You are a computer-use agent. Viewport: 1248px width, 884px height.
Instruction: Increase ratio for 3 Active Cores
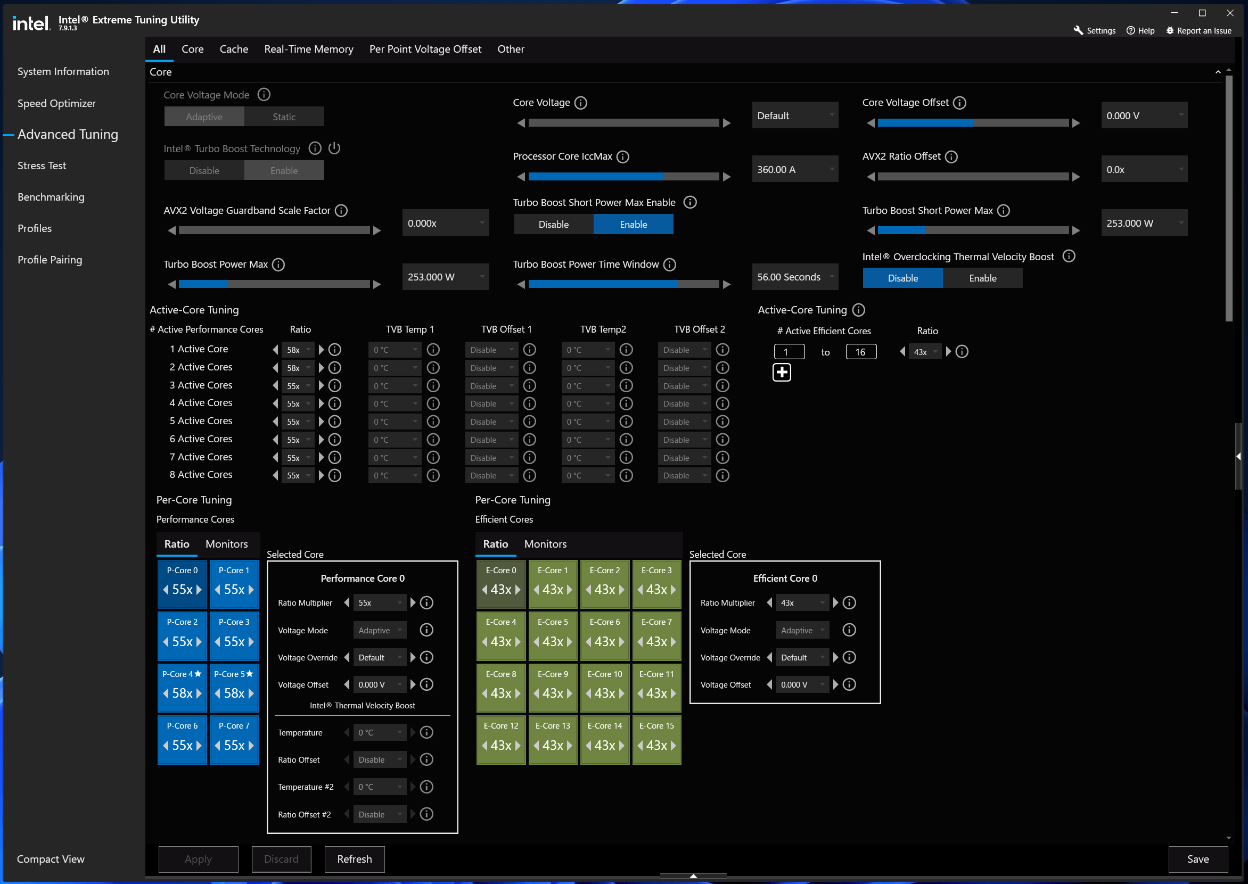click(x=321, y=386)
